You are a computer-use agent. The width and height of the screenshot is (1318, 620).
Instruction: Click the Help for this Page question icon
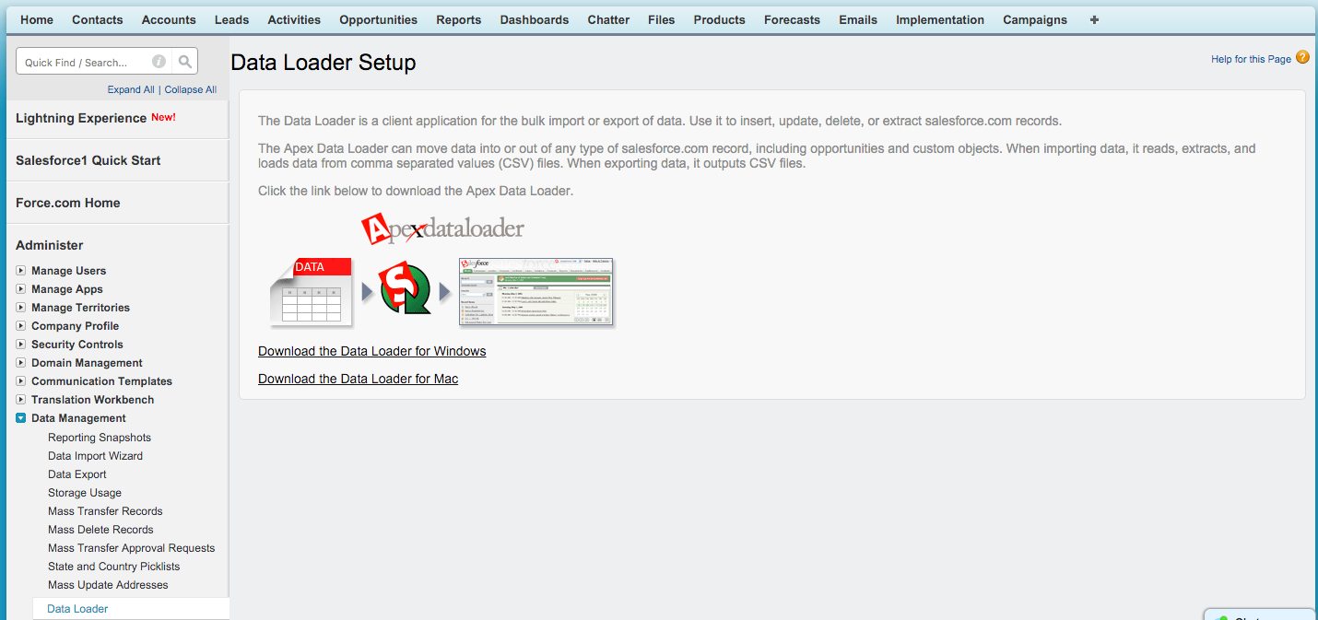[x=1302, y=57]
